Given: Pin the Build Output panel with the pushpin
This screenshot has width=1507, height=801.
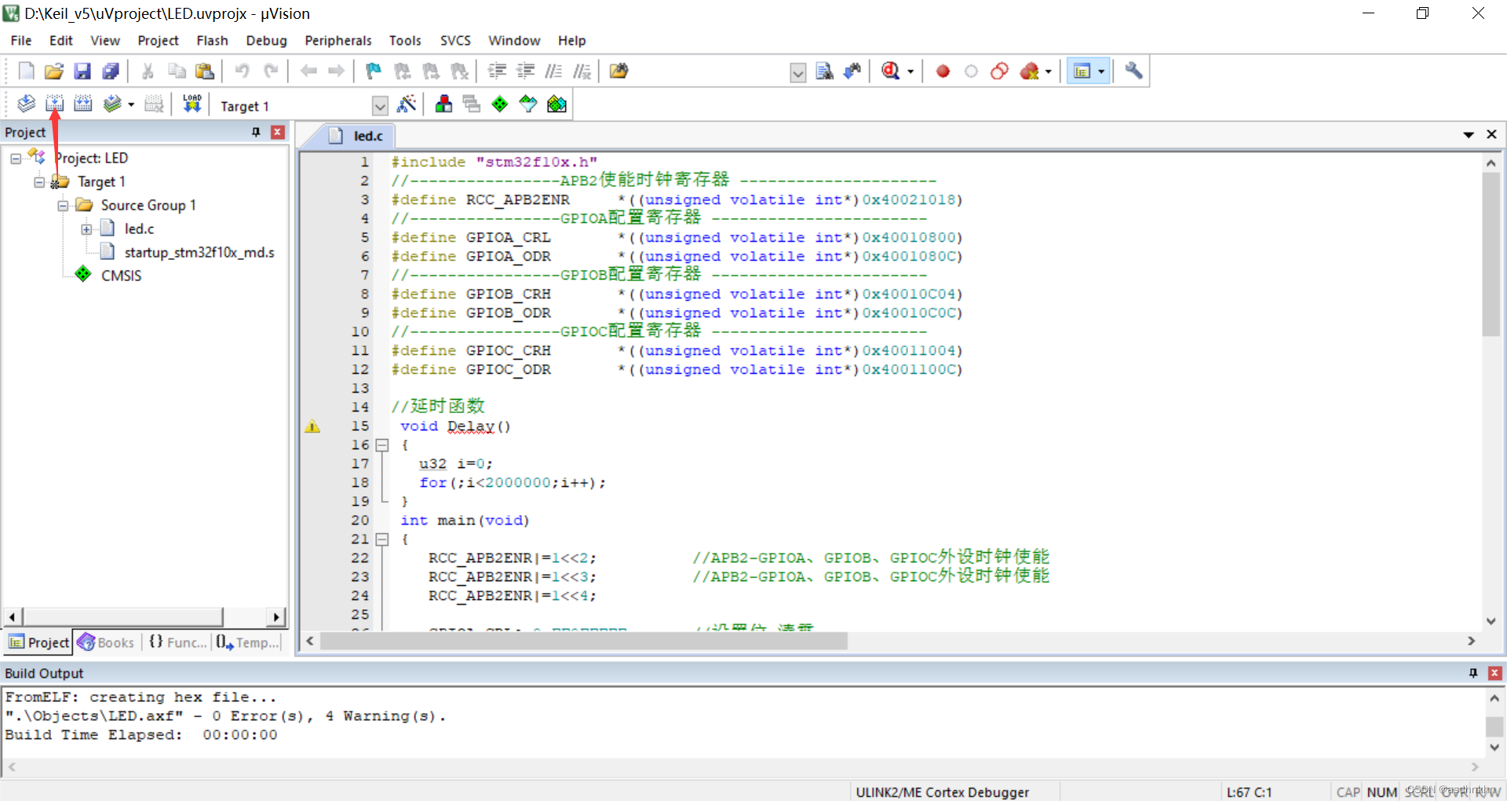Looking at the screenshot, I should pyautogui.click(x=1473, y=673).
